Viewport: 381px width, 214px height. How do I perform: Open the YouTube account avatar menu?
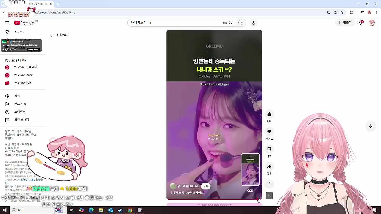372,23
